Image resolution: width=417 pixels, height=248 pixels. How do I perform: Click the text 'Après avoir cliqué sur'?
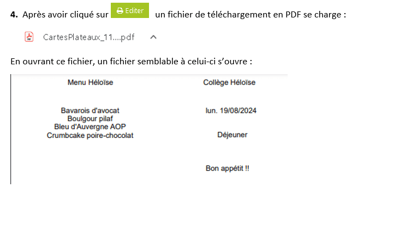point(65,14)
